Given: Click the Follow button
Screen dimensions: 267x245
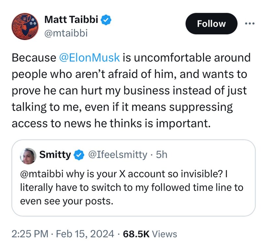Looking at the screenshot, I should pyautogui.click(x=211, y=24).
